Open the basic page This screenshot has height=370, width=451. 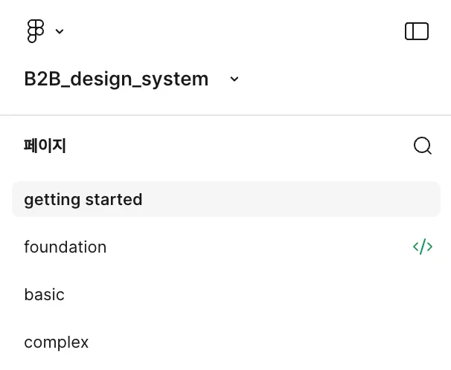(x=45, y=294)
